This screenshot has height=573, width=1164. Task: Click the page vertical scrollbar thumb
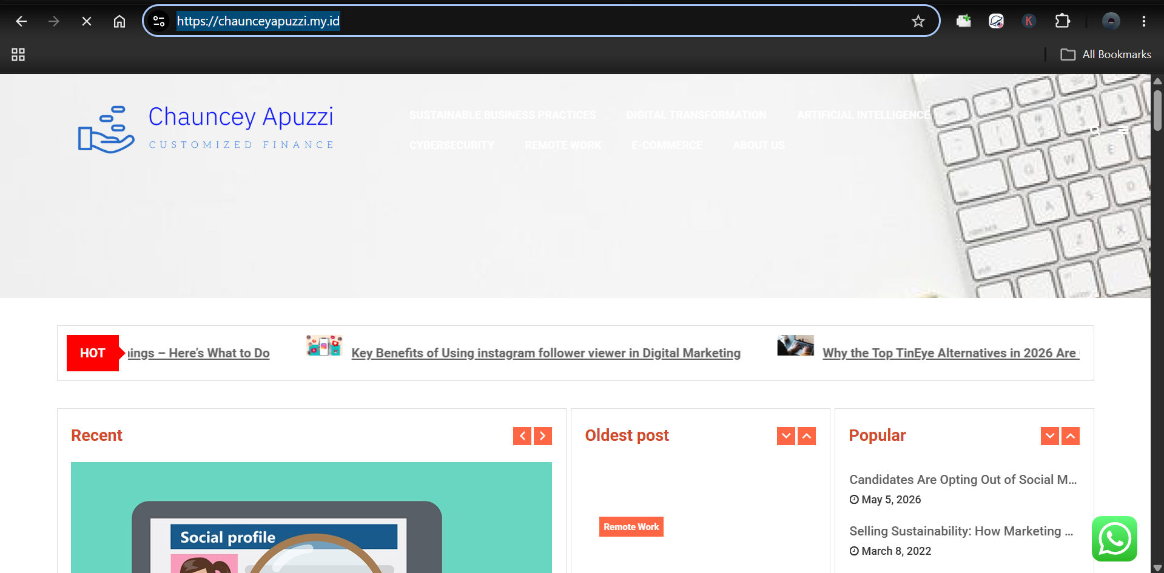pyautogui.click(x=1157, y=110)
